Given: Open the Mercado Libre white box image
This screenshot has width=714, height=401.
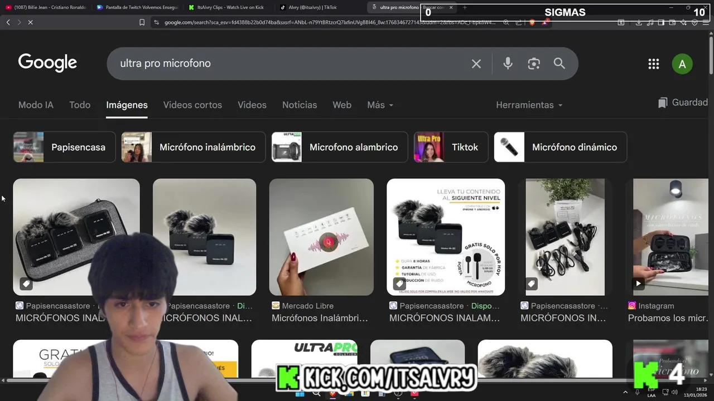Looking at the screenshot, I should tap(321, 237).
